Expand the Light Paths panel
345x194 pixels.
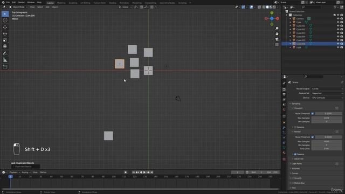pos(296,164)
